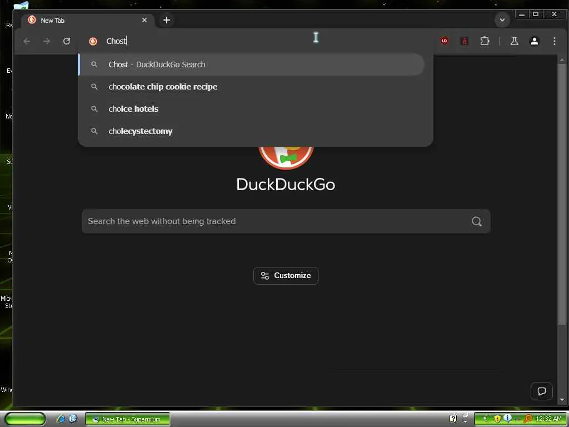Open the red 'h' extension icon
The image size is (569, 427).
464,41
